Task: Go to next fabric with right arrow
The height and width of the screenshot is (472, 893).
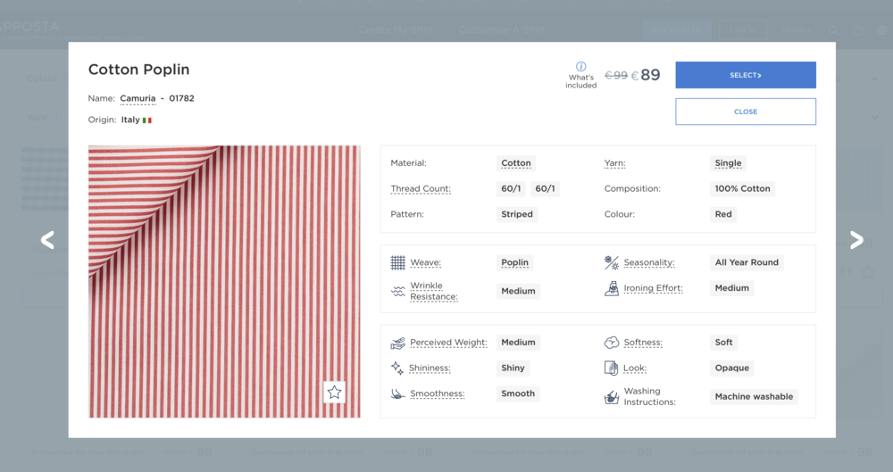Action: tap(856, 240)
